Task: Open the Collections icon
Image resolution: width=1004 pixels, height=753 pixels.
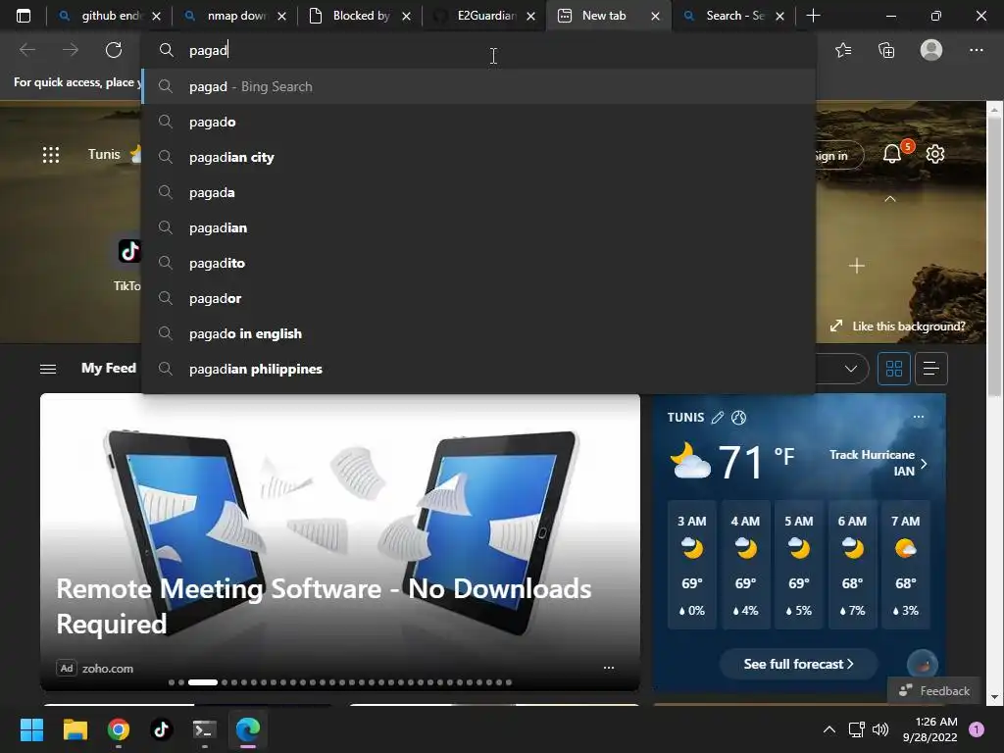Action: point(886,50)
